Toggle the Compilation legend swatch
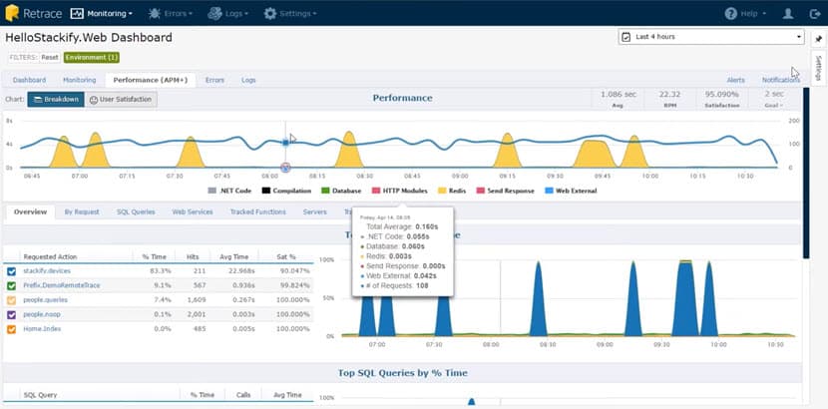The height and width of the screenshot is (409, 828). tap(266, 192)
